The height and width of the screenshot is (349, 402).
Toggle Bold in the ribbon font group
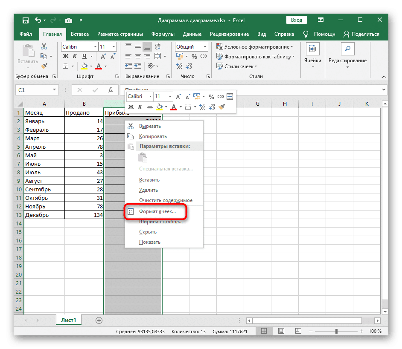click(66, 56)
